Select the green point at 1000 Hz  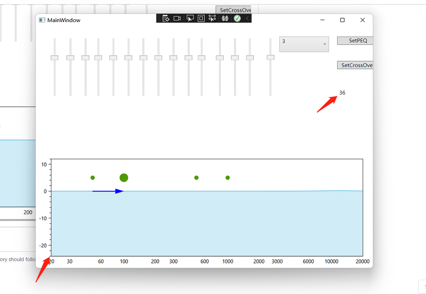[x=228, y=178]
